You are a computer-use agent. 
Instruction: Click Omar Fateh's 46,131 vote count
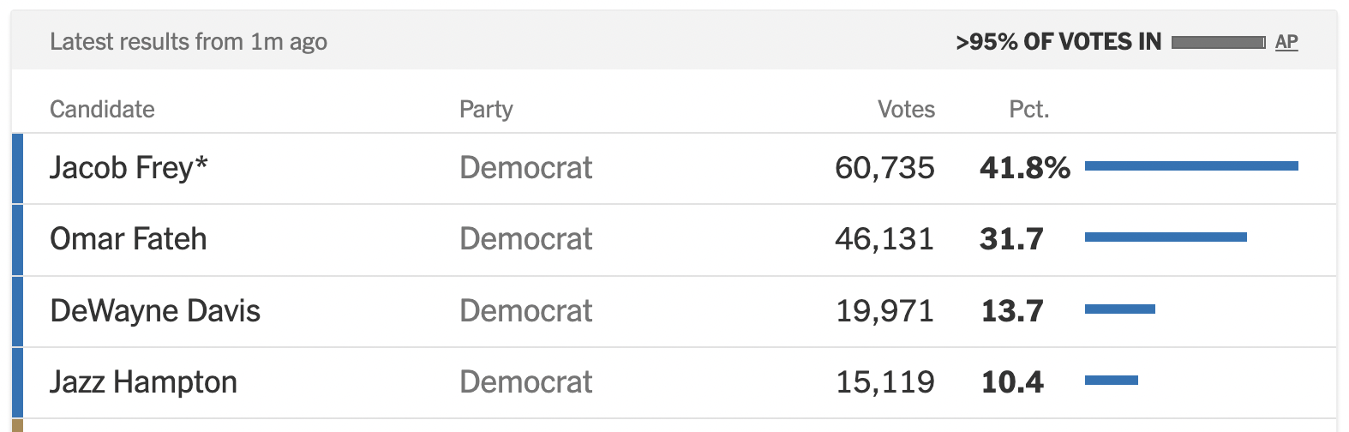tap(884, 239)
